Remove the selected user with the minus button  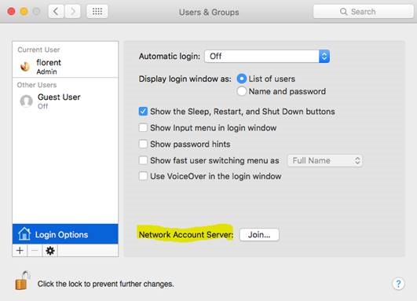[35, 251]
